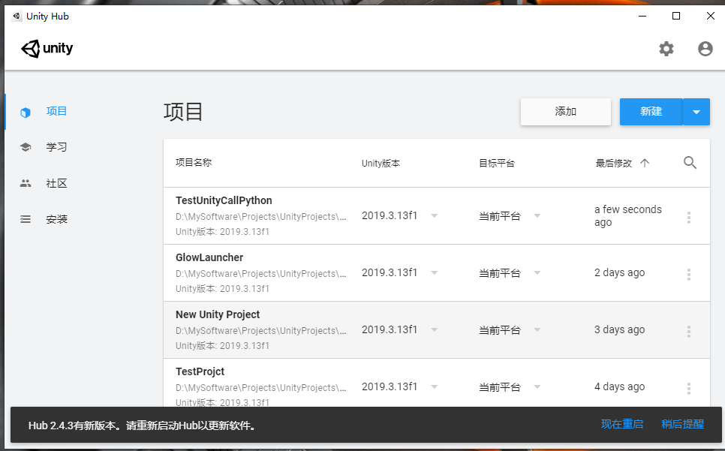Click the 项目 cube icon in sidebar
Viewport: 725px width, 451px height.
click(x=26, y=113)
